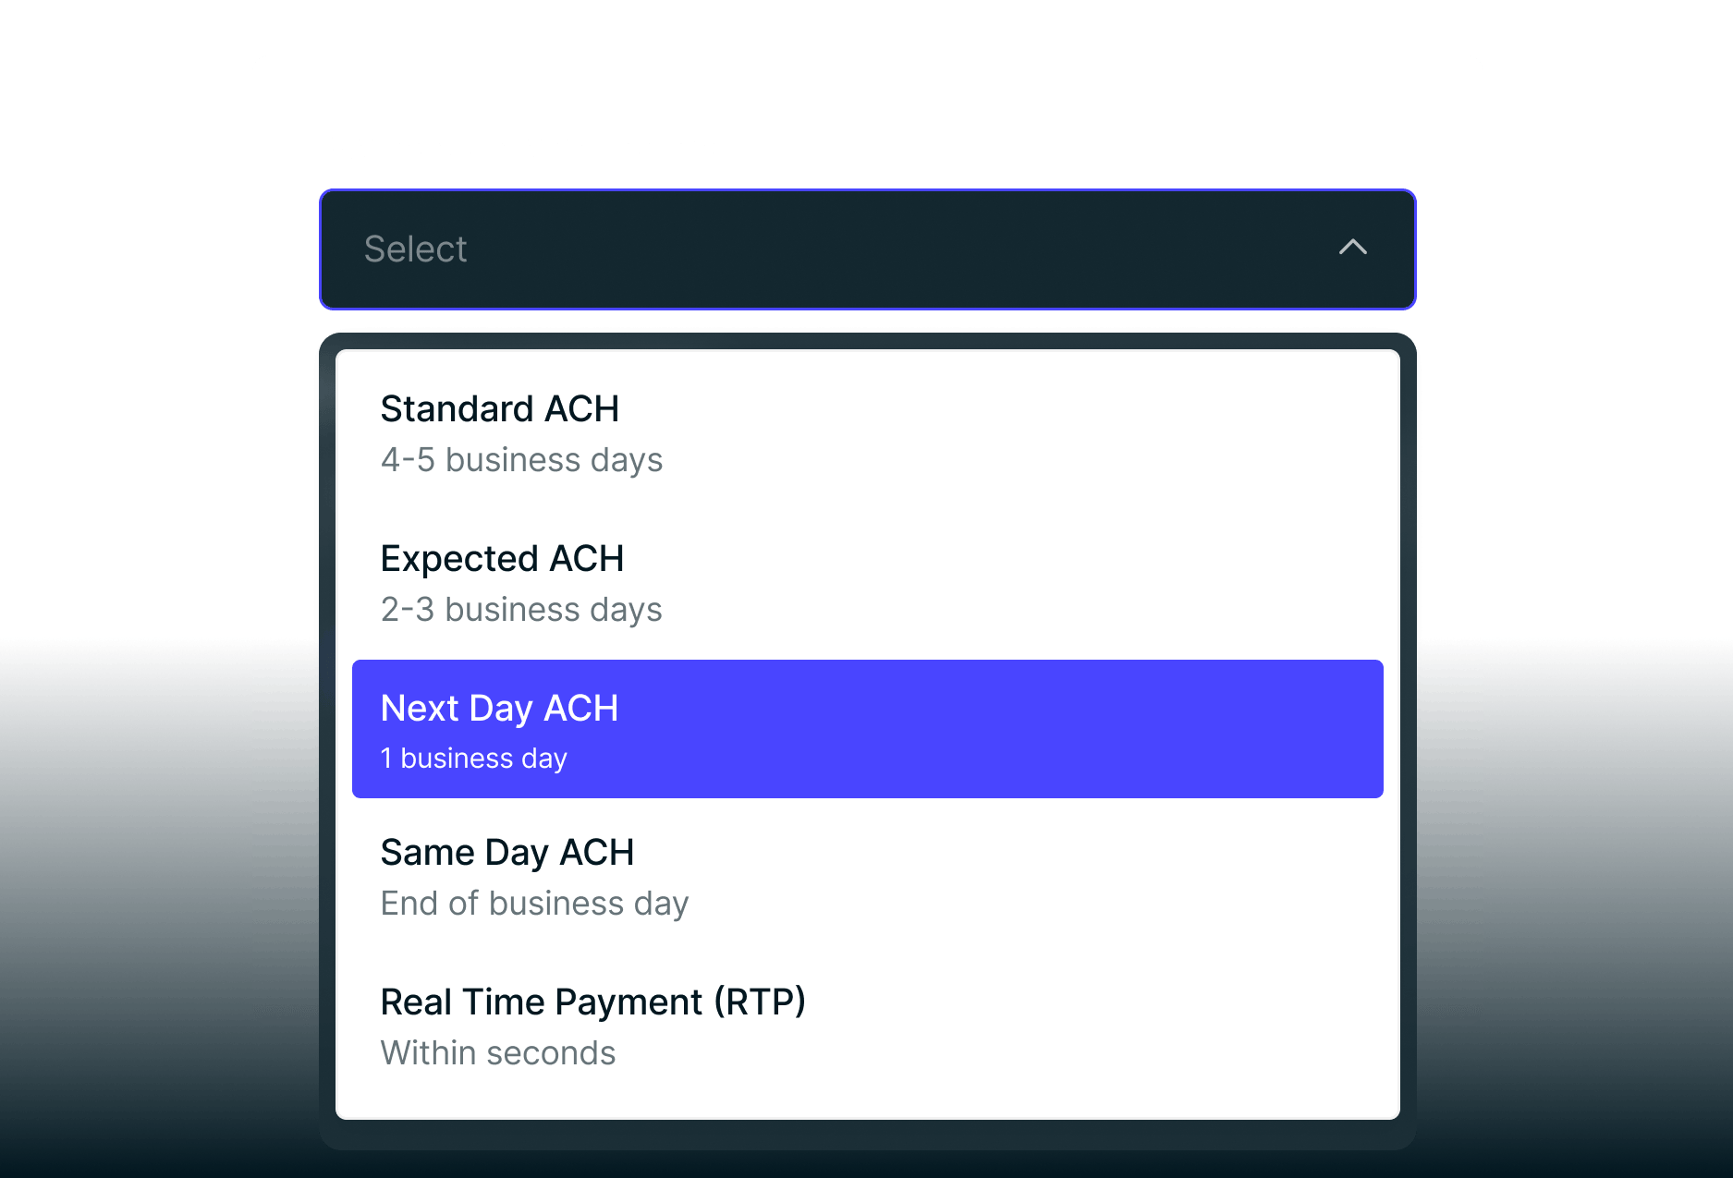Click the '2-3 business days' description
Viewport: 1733px width, 1178px height.
click(x=521, y=610)
